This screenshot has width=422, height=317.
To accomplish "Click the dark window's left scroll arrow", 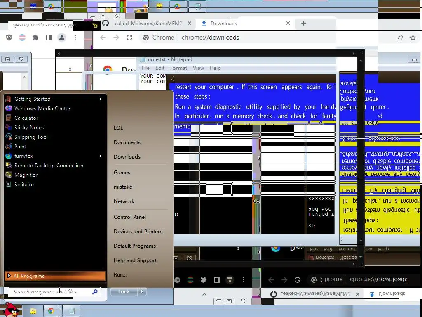I will pyautogui.click(x=59, y=53).
